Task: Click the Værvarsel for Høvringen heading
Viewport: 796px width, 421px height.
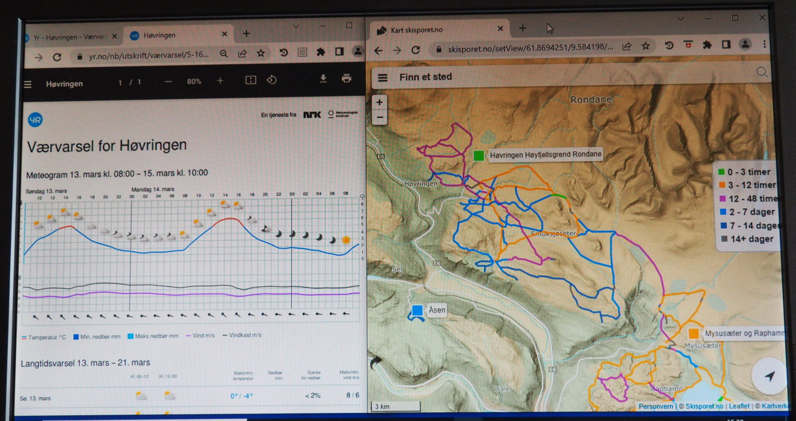Action: click(107, 146)
